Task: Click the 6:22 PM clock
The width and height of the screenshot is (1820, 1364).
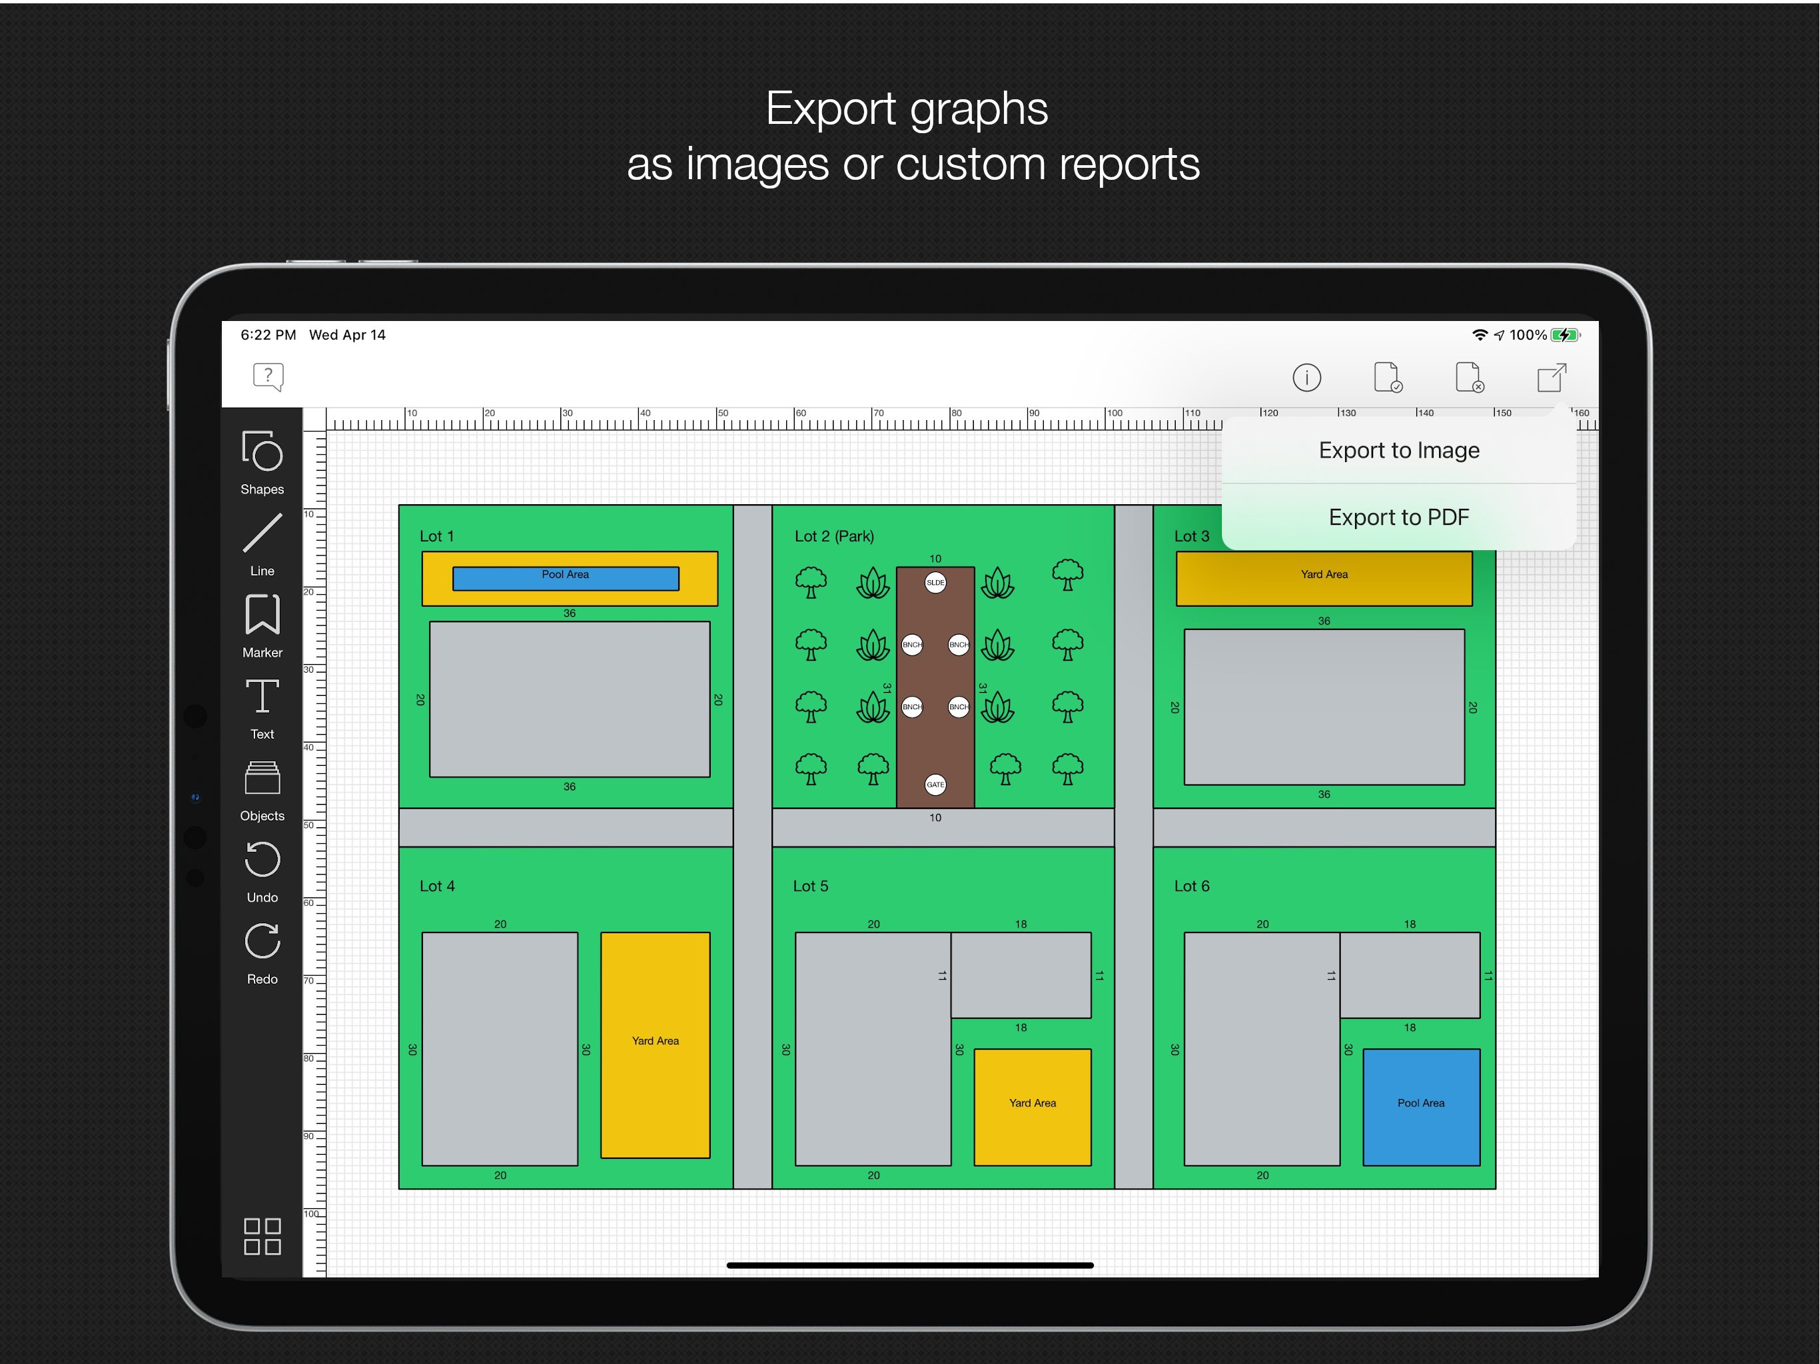Action: pos(268,335)
